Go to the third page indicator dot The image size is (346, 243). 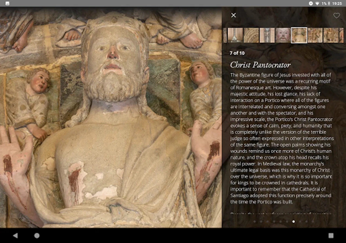pos(268,221)
